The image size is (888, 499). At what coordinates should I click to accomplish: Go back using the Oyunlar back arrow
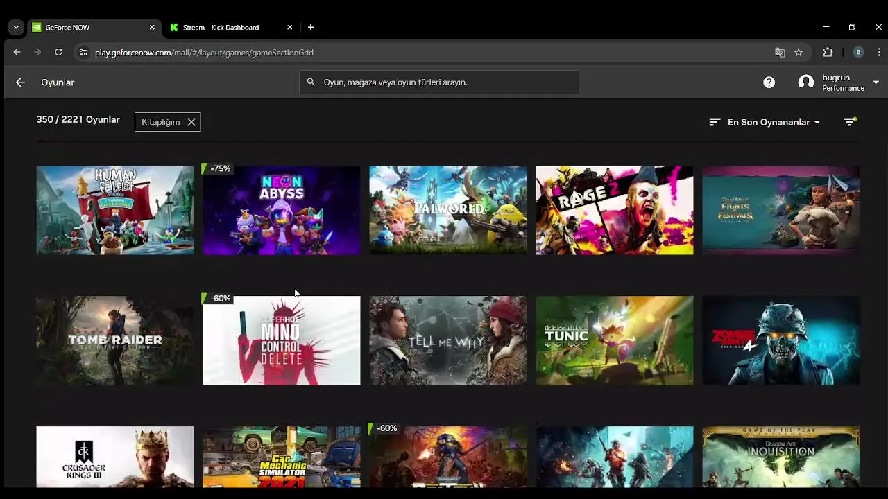pyautogui.click(x=20, y=82)
